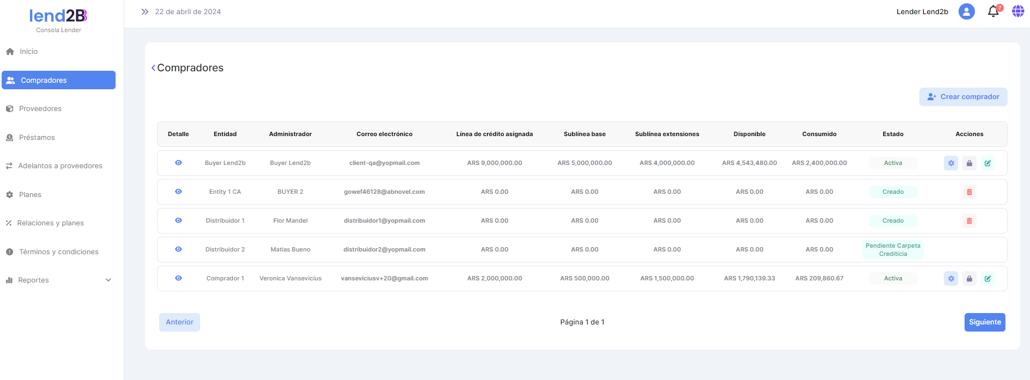Click the settings gear for Buyer Lend2b

[950, 163]
